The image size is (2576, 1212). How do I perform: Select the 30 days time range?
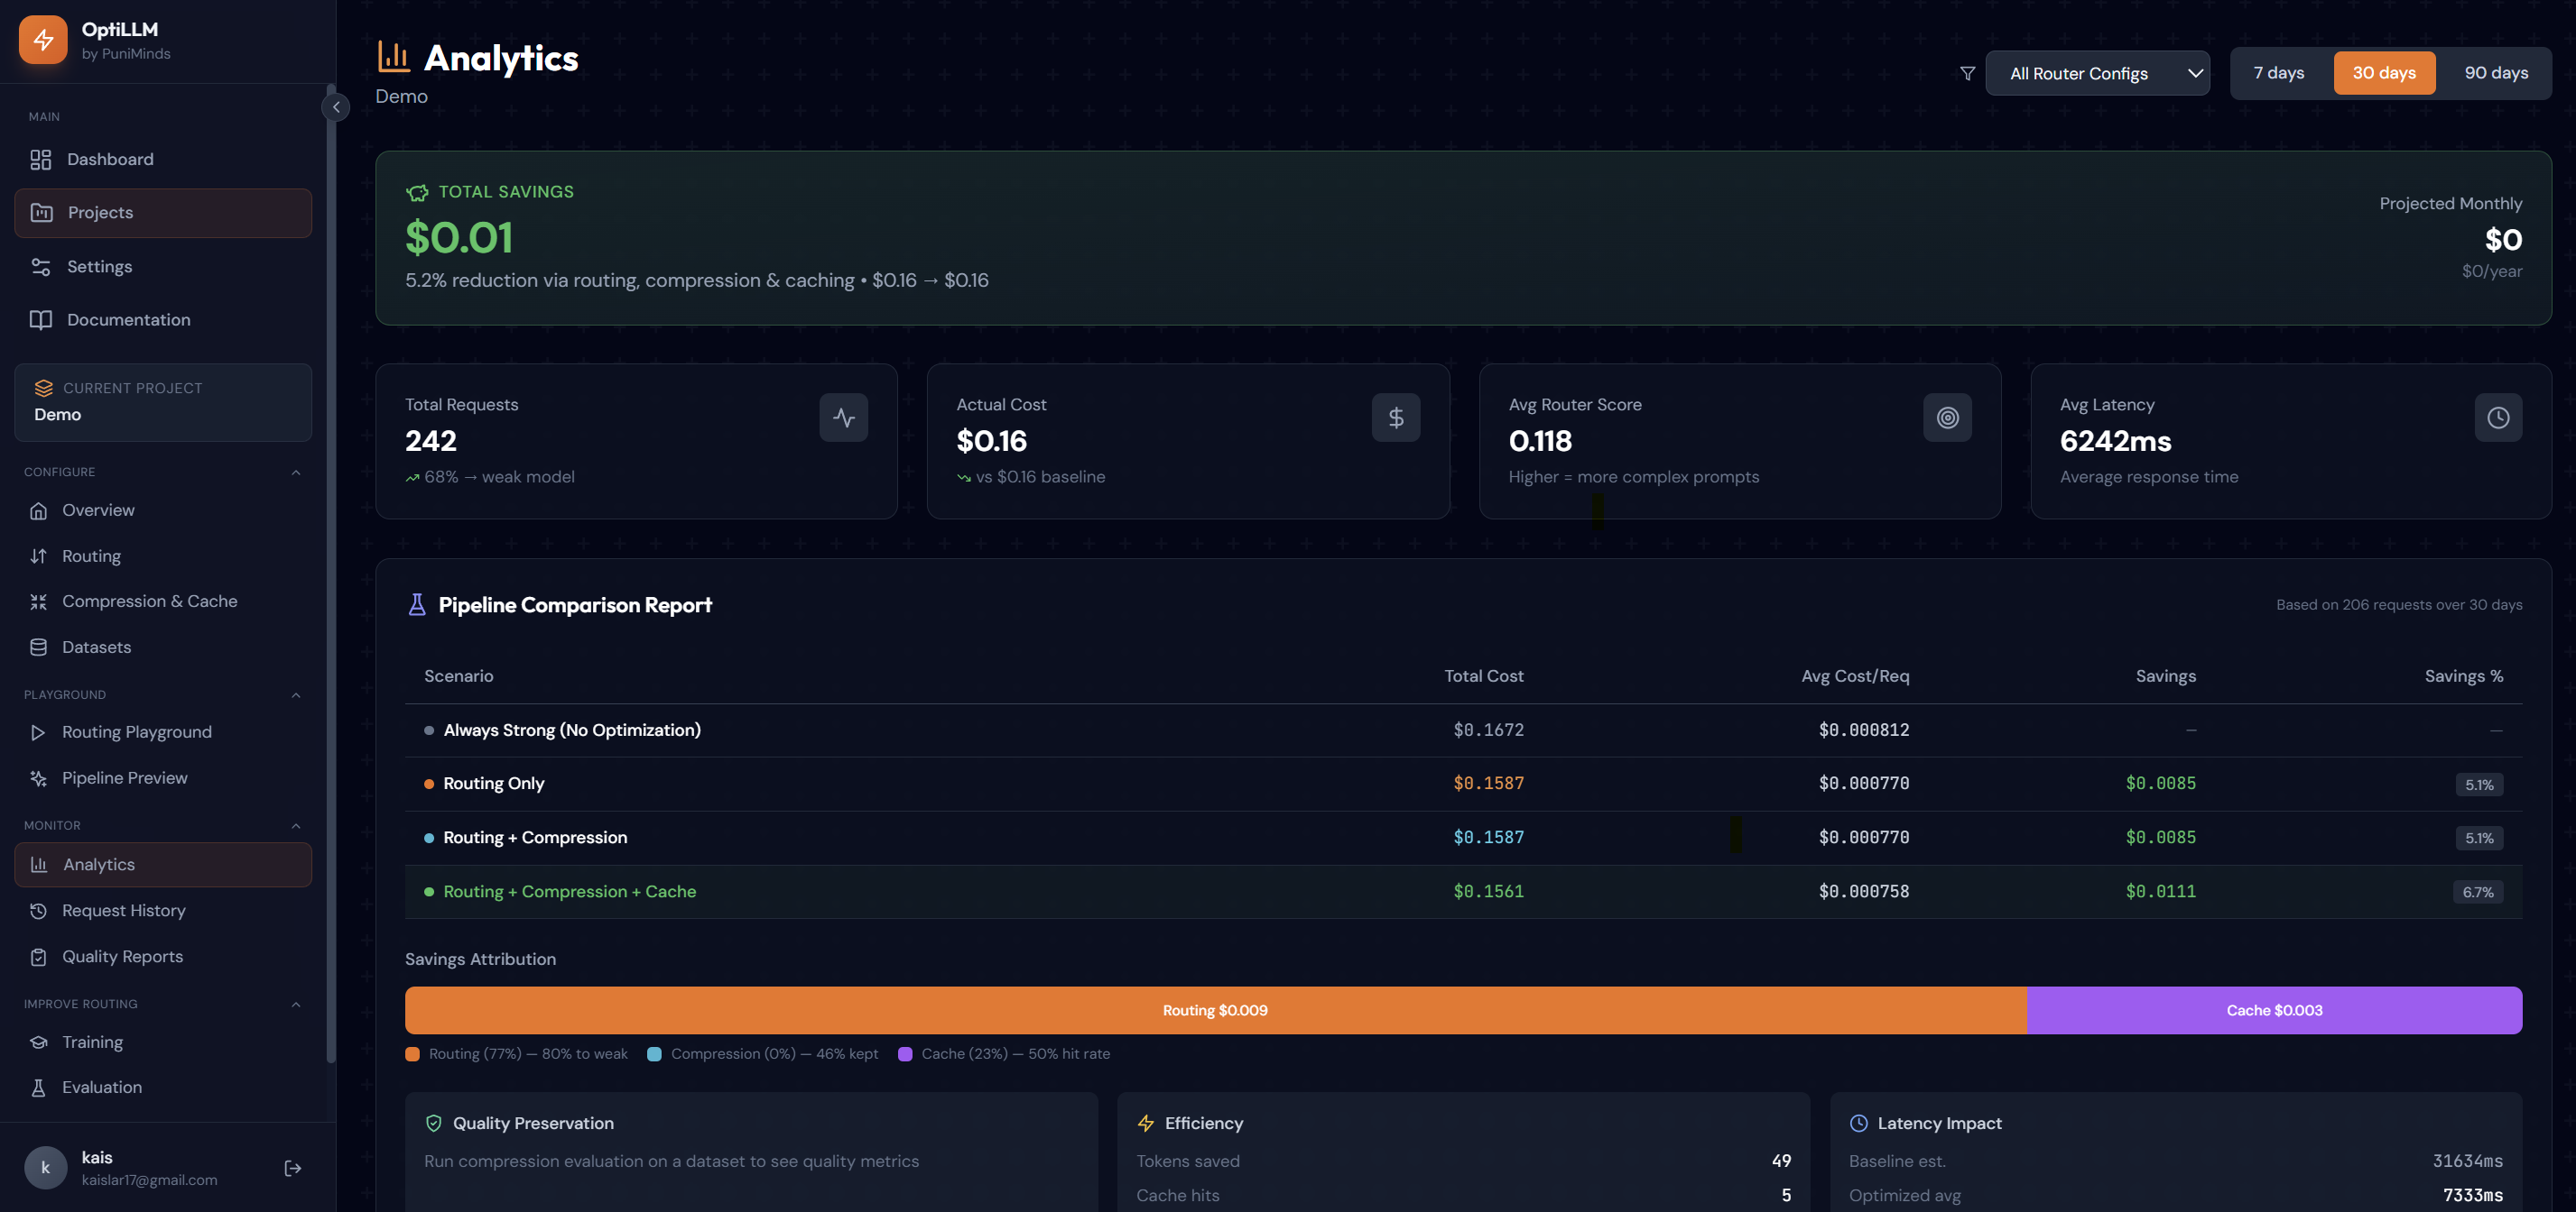coord(2383,73)
